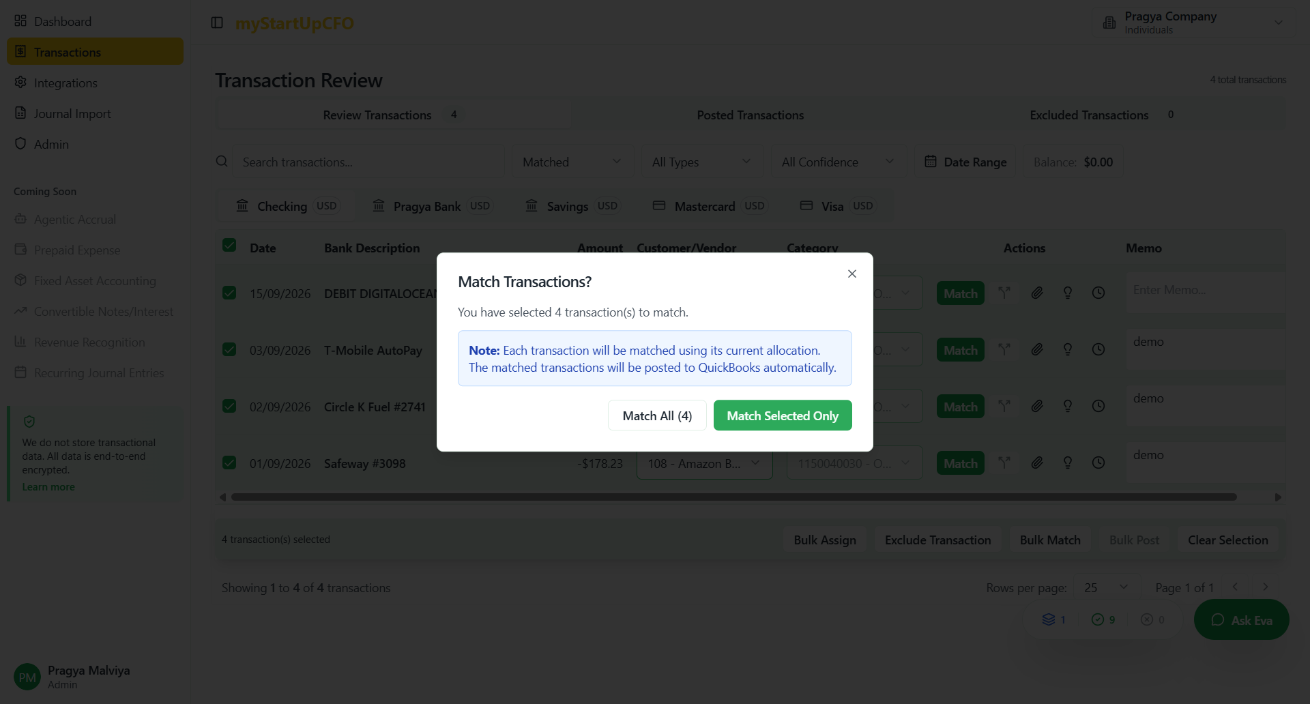The height and width of the screenshot is (704, 1310).
Task: Click Match Selected Only button
Action: pos(782,415)
